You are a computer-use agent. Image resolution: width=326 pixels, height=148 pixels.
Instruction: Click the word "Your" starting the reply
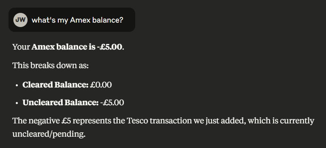[21, 47]
